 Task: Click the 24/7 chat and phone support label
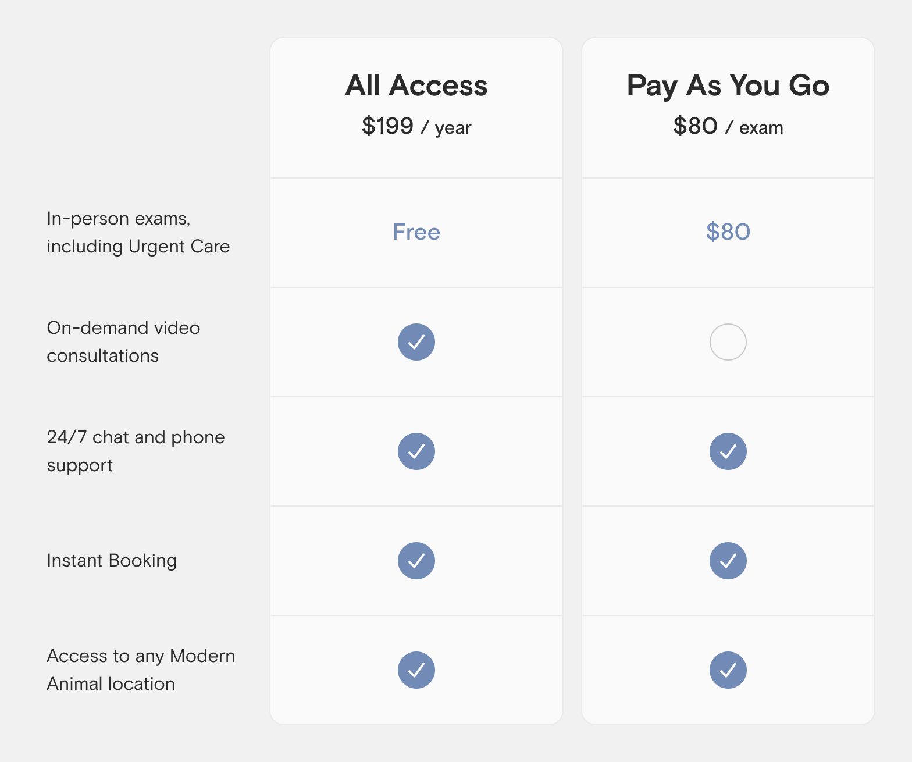[136, 451]
